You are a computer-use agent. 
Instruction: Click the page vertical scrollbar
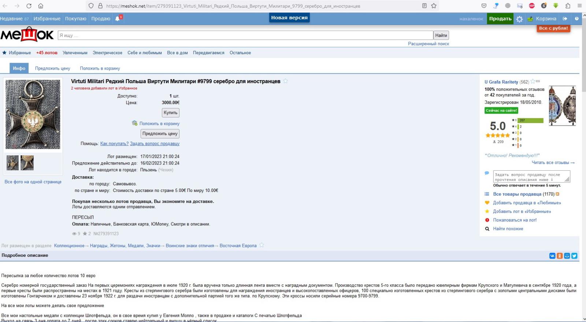583,147
